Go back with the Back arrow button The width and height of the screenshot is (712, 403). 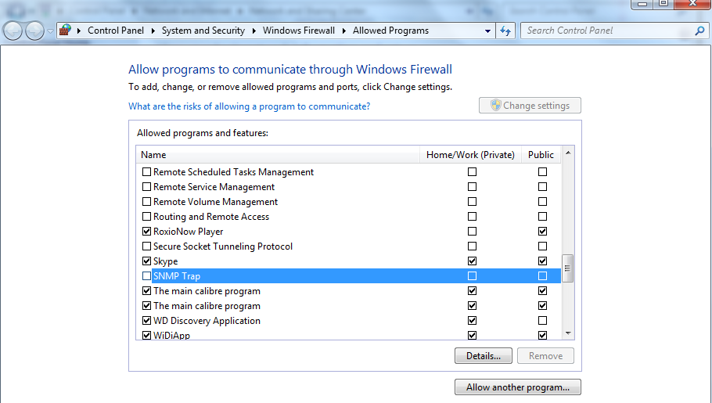(13, 31)
